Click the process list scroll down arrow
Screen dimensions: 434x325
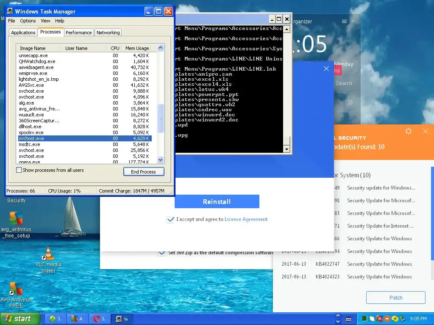pyautogui.click(x=160, y=160)
